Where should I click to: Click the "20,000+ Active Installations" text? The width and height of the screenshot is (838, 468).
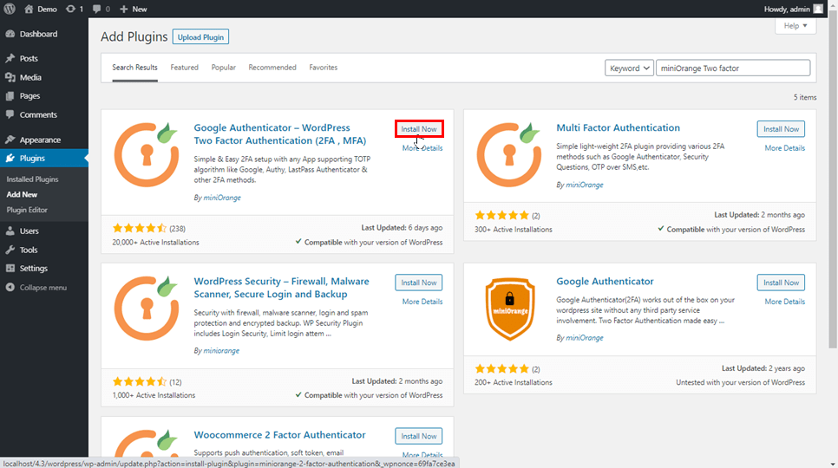pos(155,243)
